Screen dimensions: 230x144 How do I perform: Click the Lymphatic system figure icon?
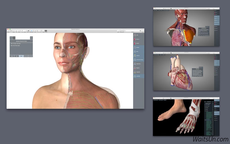click(x=135, y=76)
